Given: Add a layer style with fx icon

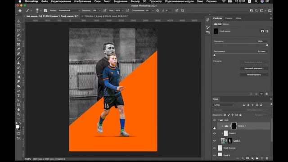Looking at the screenshot, I should tap(243, 158).
